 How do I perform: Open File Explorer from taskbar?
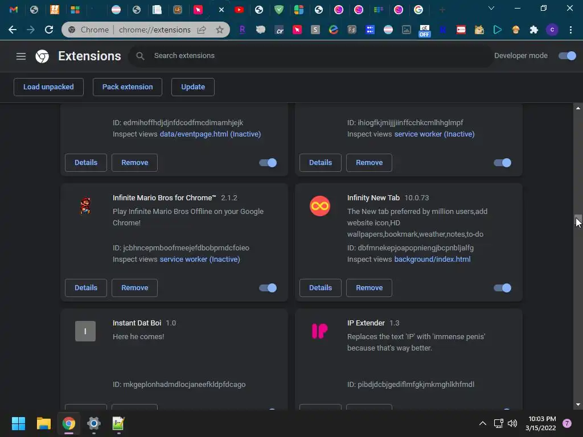point(43,423)
